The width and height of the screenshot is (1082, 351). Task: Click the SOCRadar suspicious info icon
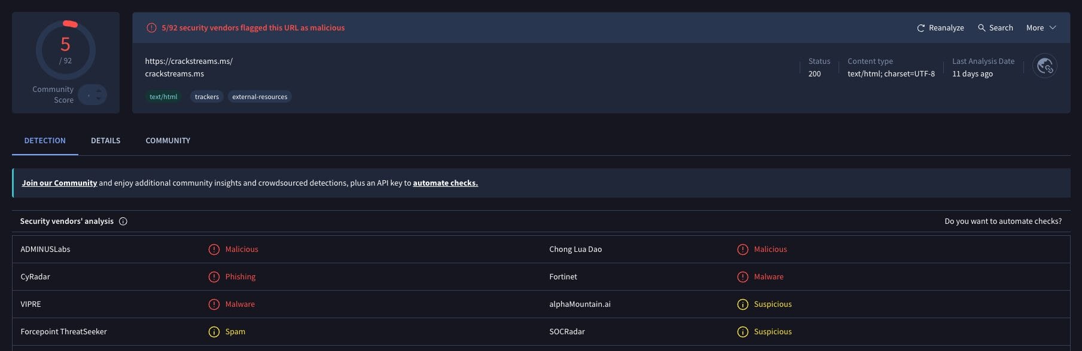pyautogui.click(x=742, y=332)
